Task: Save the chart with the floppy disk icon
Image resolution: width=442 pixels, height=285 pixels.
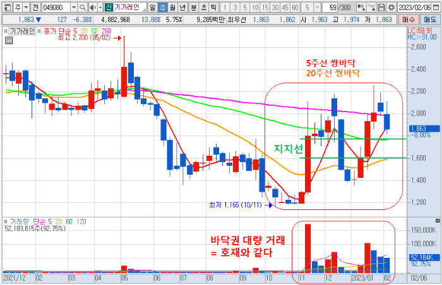Action: pyautogui.click(x=381, y=8)
